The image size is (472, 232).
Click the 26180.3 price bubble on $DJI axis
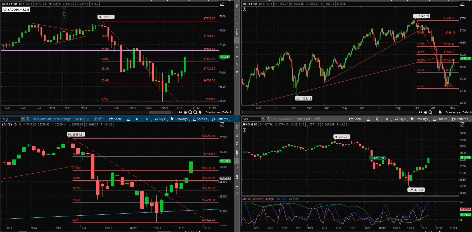click(x=225, y=161)
